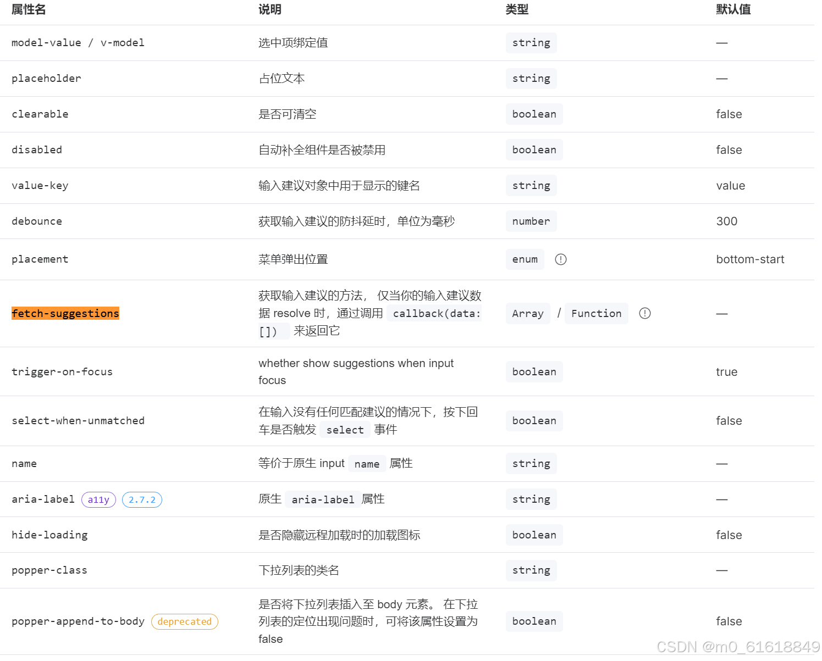Click the string type tag for model-value
822x661 pixels.
[531, 42]
